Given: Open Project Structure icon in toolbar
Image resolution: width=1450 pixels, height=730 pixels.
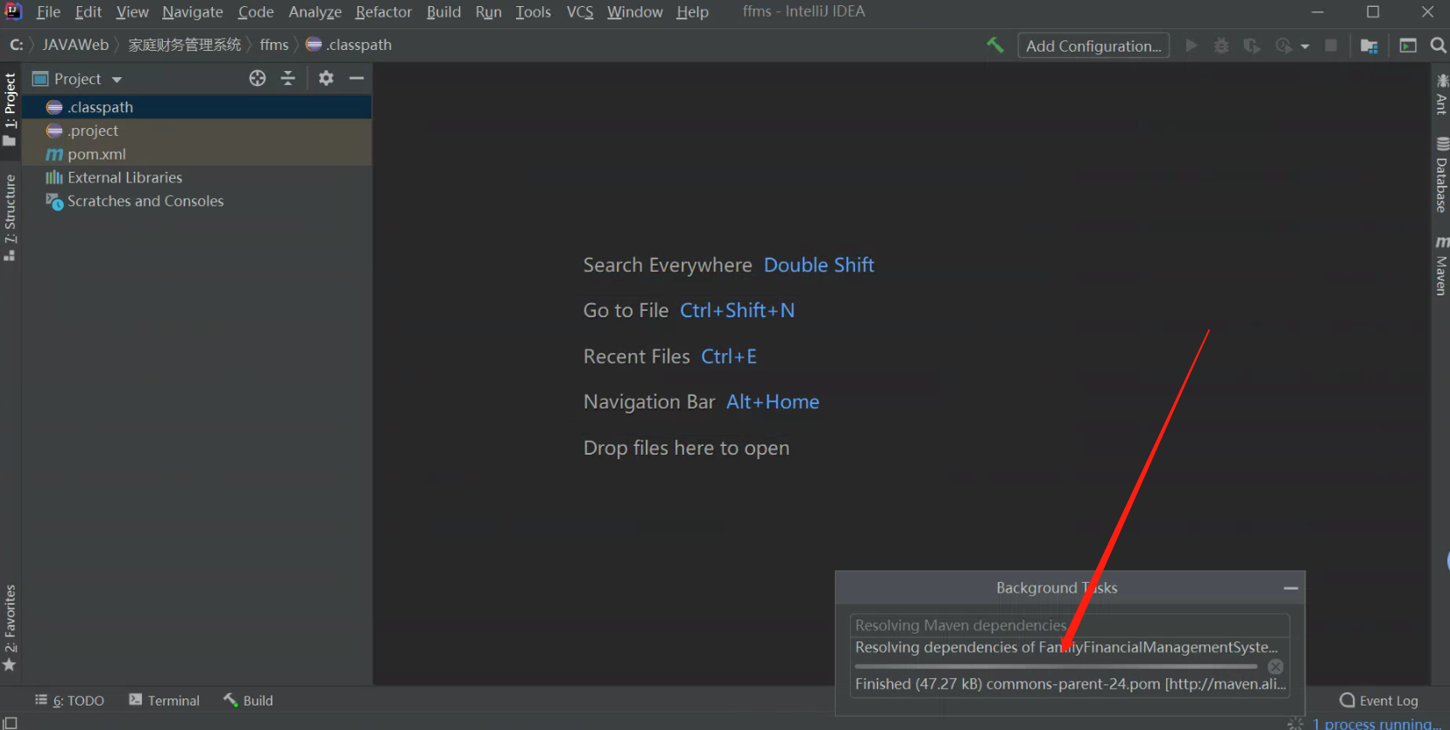Looking at the screenshot, I should pyautogui.click(x=1369, y=46).
